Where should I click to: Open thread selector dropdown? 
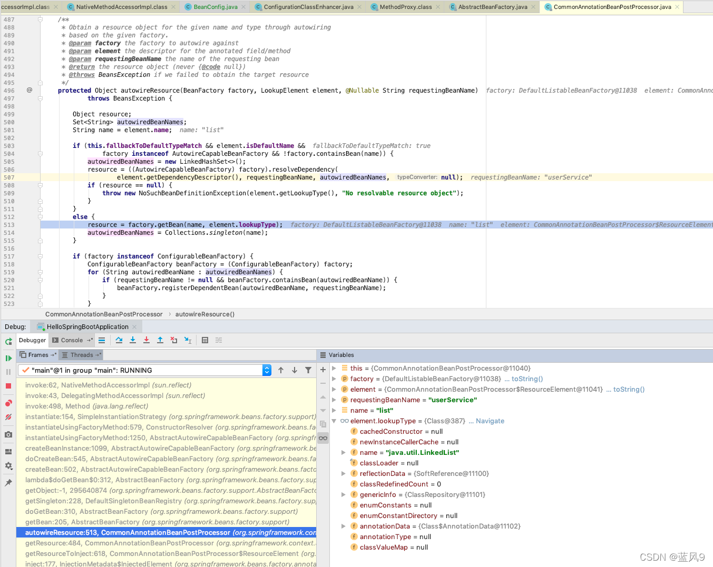pos(267,370)
